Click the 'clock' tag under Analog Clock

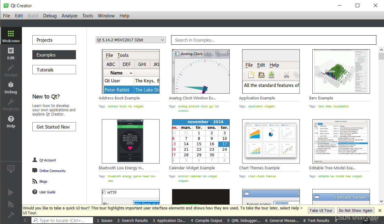pos(204,106)
